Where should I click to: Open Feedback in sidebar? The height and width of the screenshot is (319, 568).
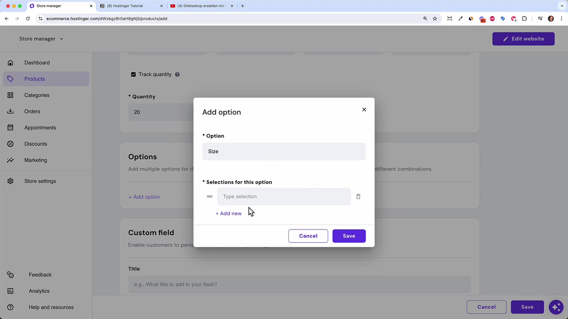click(40, 275)
